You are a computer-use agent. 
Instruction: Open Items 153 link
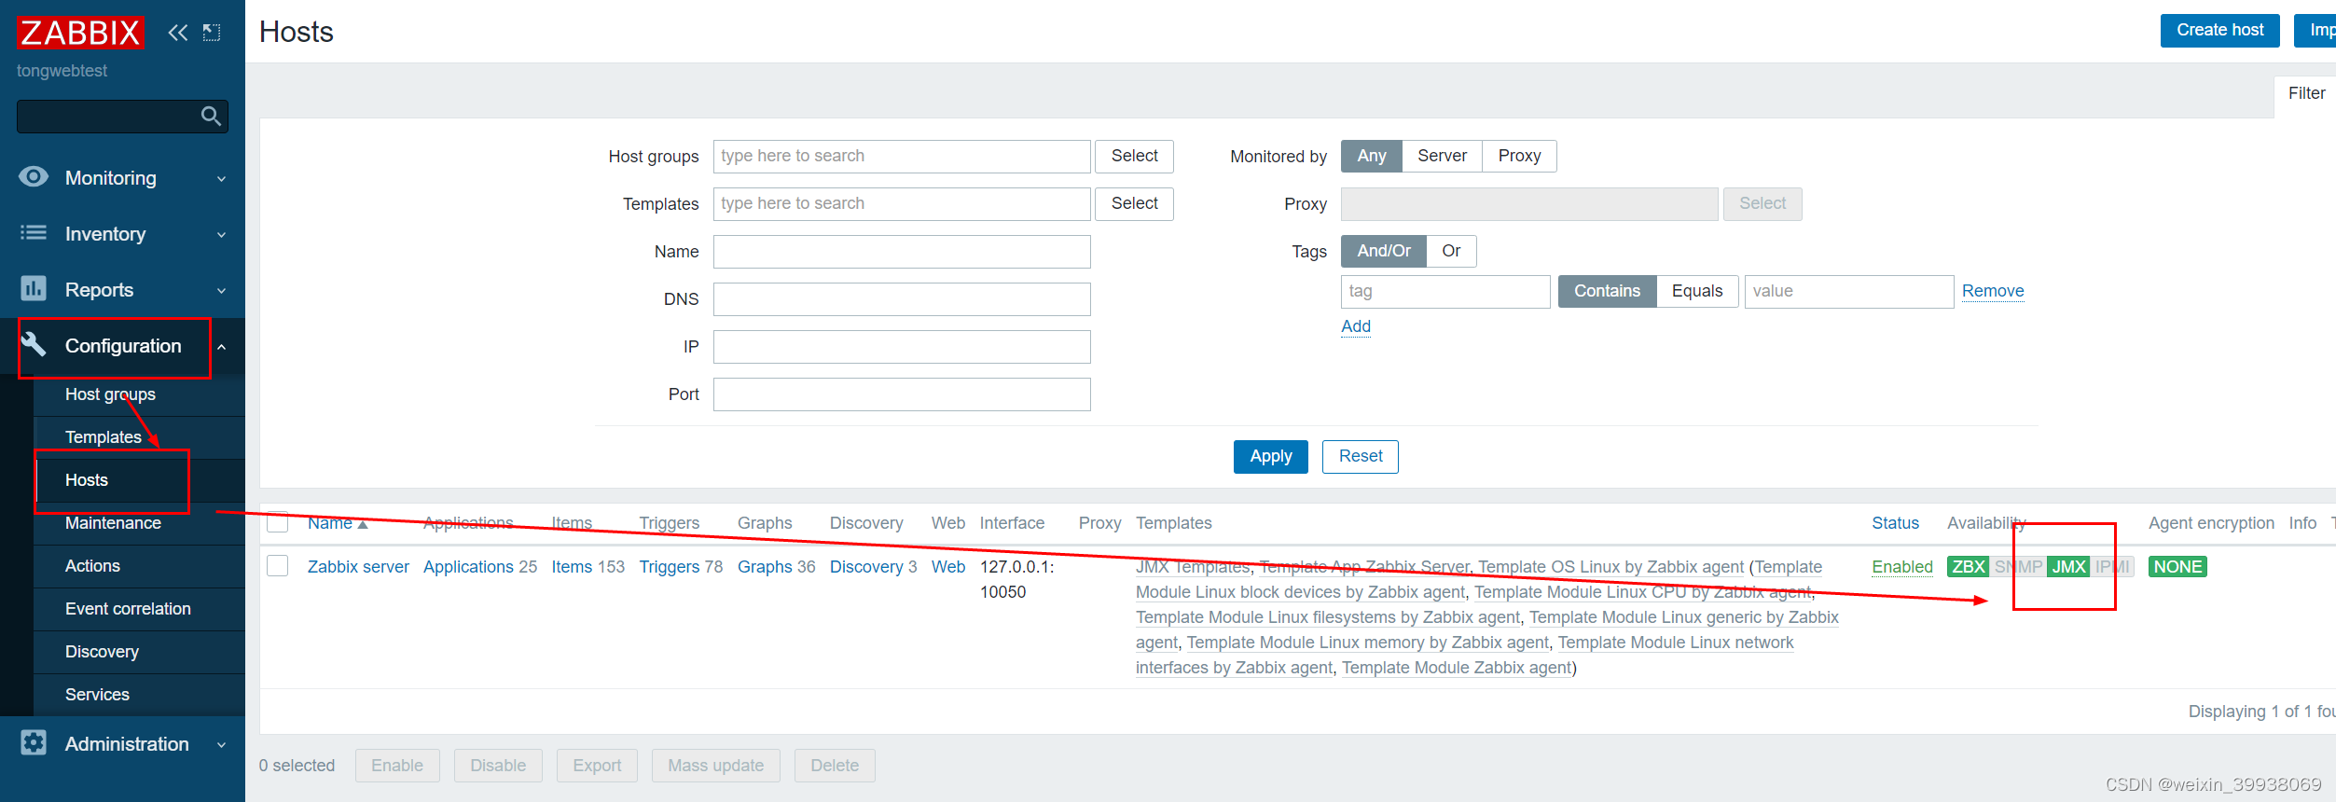coord(572,567)
